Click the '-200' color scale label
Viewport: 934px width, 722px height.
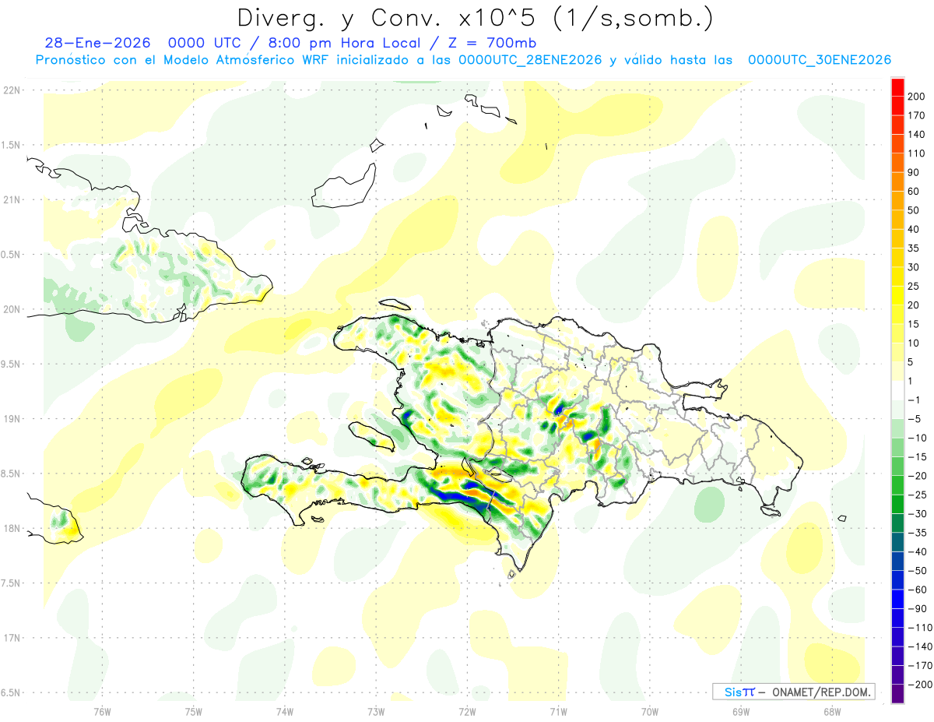pos(919,685)
